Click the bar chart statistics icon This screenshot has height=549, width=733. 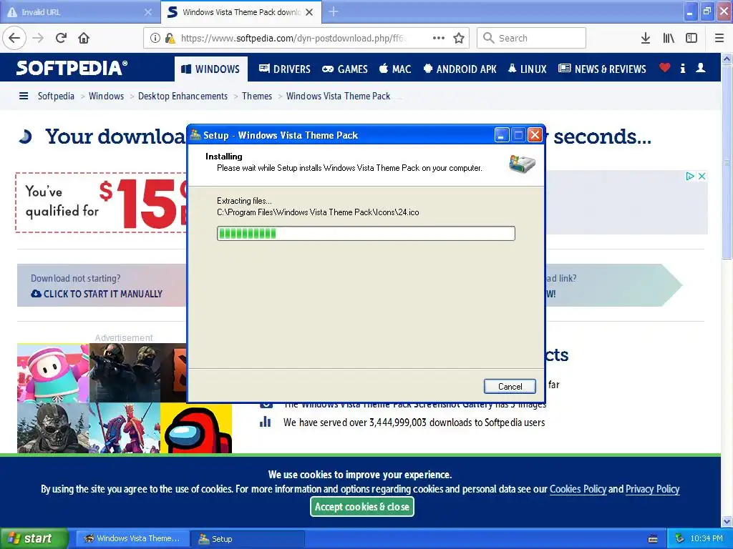tap(265, 422)
